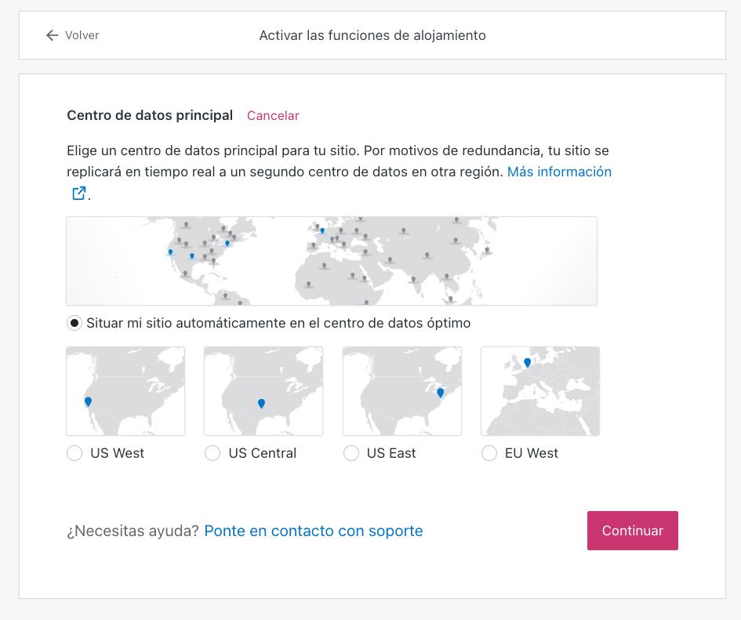The width and height of the screenshot is (741, 620).
Task: Open Ponte en contacto con soporte link
Action: pos(313,531)
